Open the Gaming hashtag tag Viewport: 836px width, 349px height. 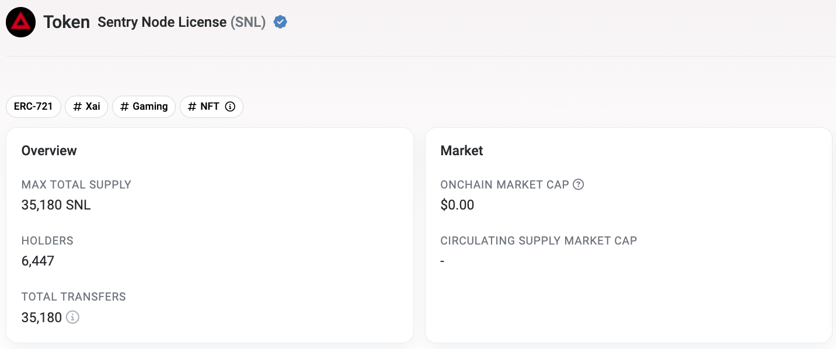pyautogui.click(x=144, y=107)
